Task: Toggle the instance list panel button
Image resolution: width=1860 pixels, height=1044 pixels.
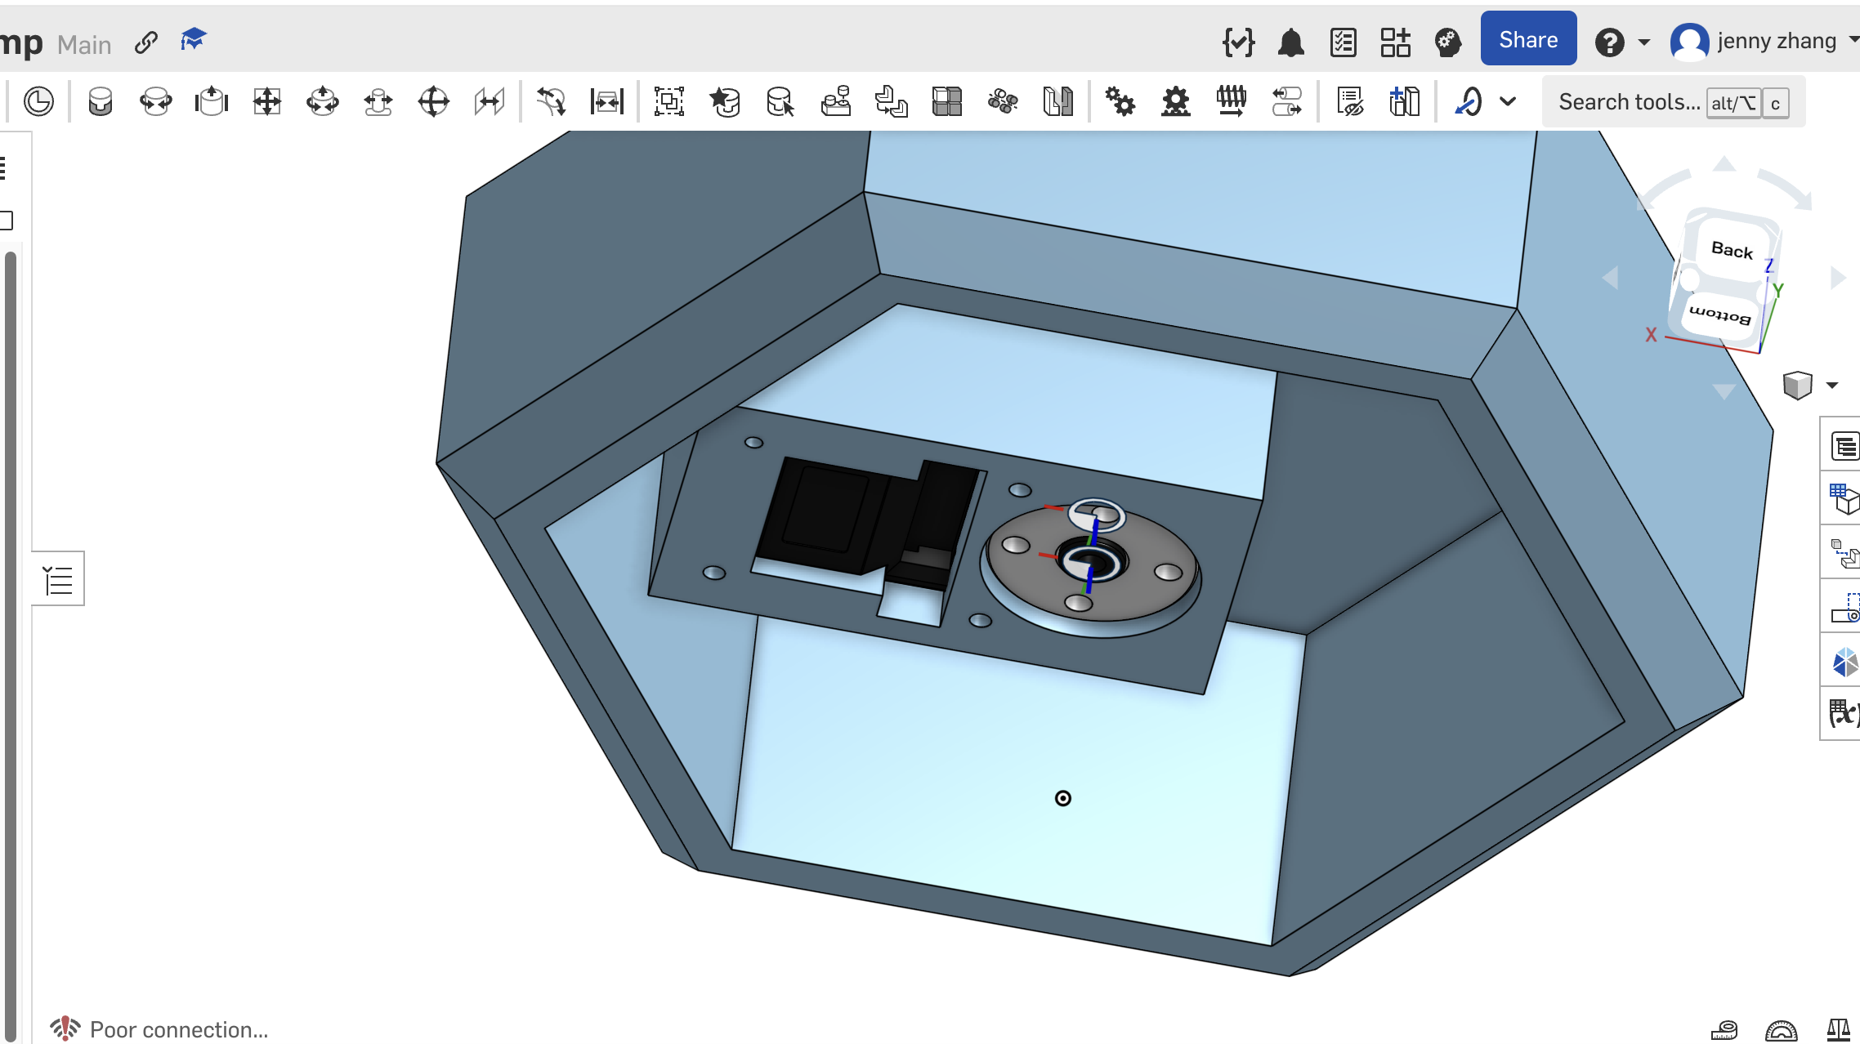Action: coord(58,580)
